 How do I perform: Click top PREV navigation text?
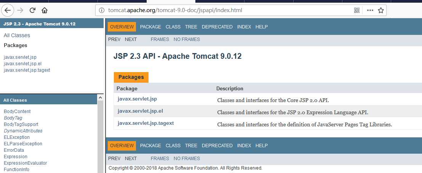tap(114, 39)
